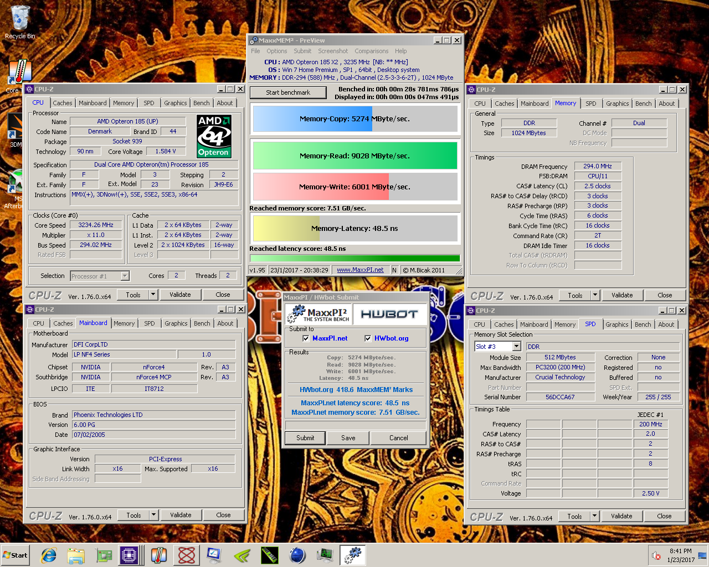
Task: Click Close in the SPD CPU-Z window
Action: click(664, 516)
